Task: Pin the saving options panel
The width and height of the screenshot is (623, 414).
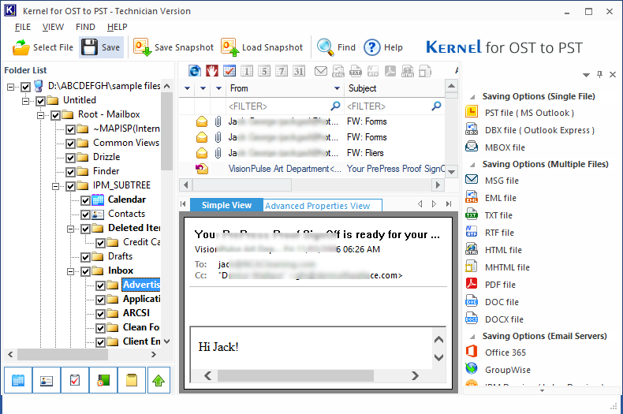Action: click(599, 74)
